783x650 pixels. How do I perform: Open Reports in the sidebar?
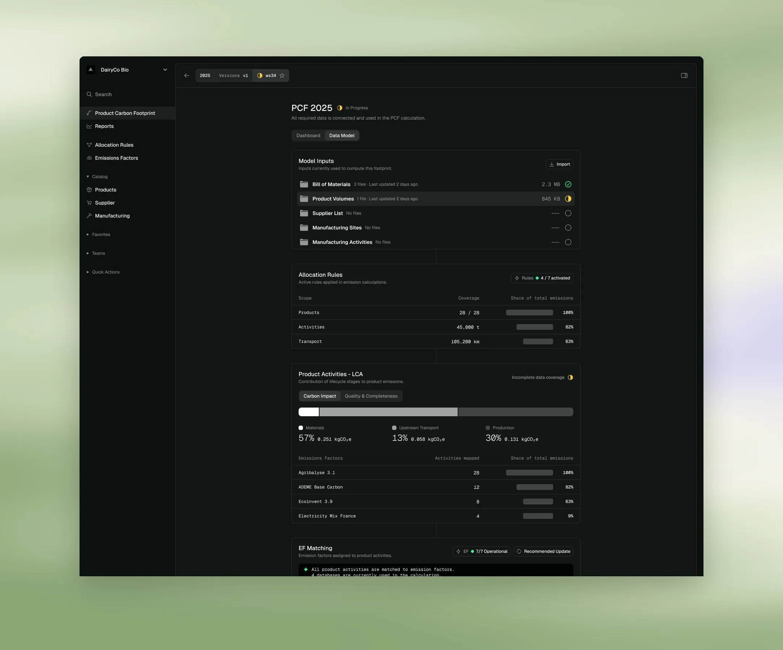point(128,126)
